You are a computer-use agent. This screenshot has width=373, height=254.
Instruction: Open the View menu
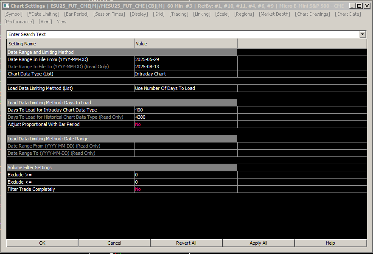coord(62,22)
